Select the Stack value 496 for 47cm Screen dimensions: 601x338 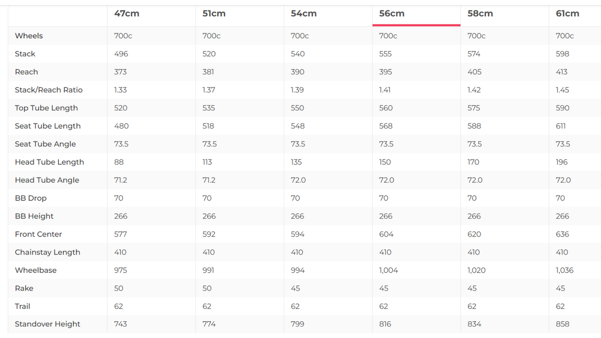121,54
